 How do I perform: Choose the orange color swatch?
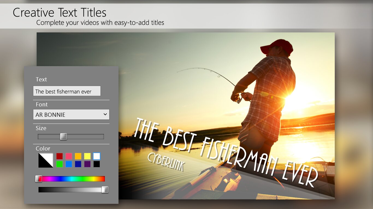coord(78,156)
